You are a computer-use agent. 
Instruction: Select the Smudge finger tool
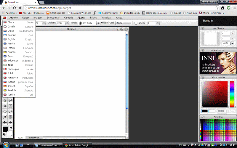10,100
